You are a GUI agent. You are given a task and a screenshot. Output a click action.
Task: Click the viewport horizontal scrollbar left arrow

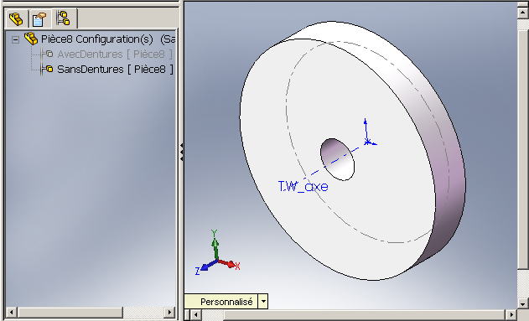[195, 315]
